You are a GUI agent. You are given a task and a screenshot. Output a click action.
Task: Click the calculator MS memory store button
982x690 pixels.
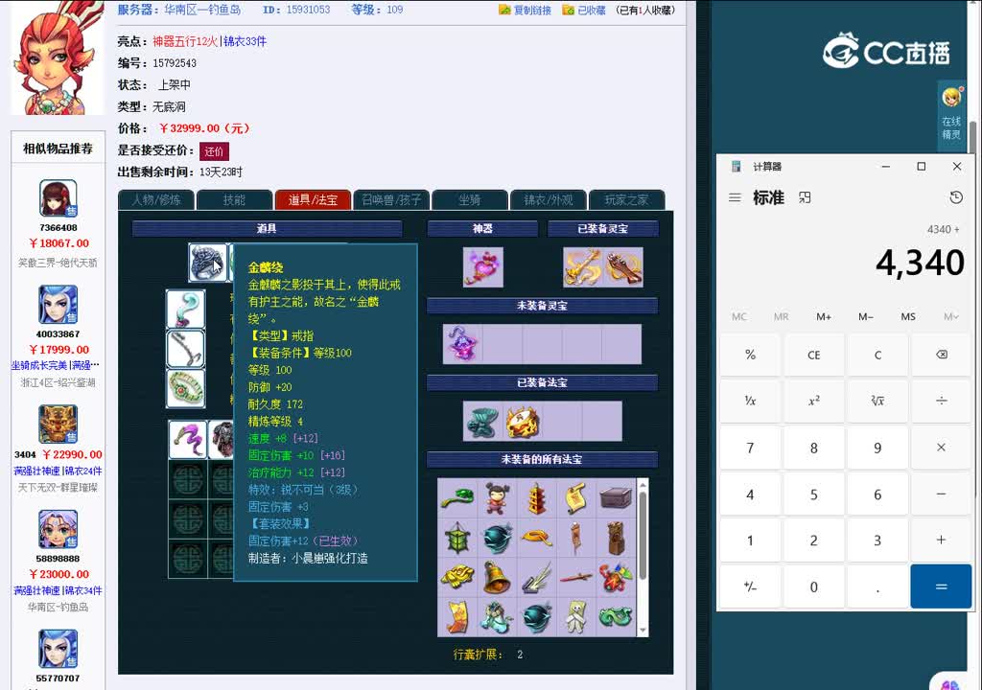pos(908,317)
